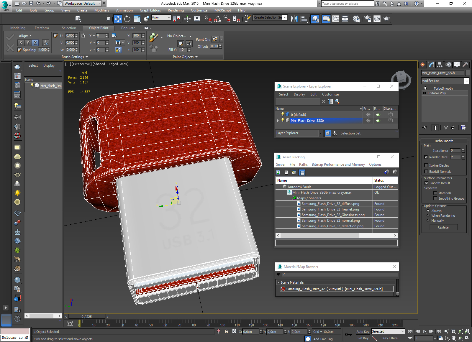Select the Always update option

[428, 211]
